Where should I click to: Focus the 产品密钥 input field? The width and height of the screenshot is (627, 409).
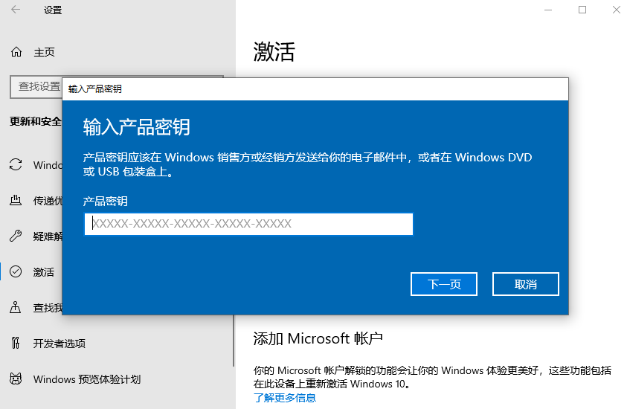248,224
